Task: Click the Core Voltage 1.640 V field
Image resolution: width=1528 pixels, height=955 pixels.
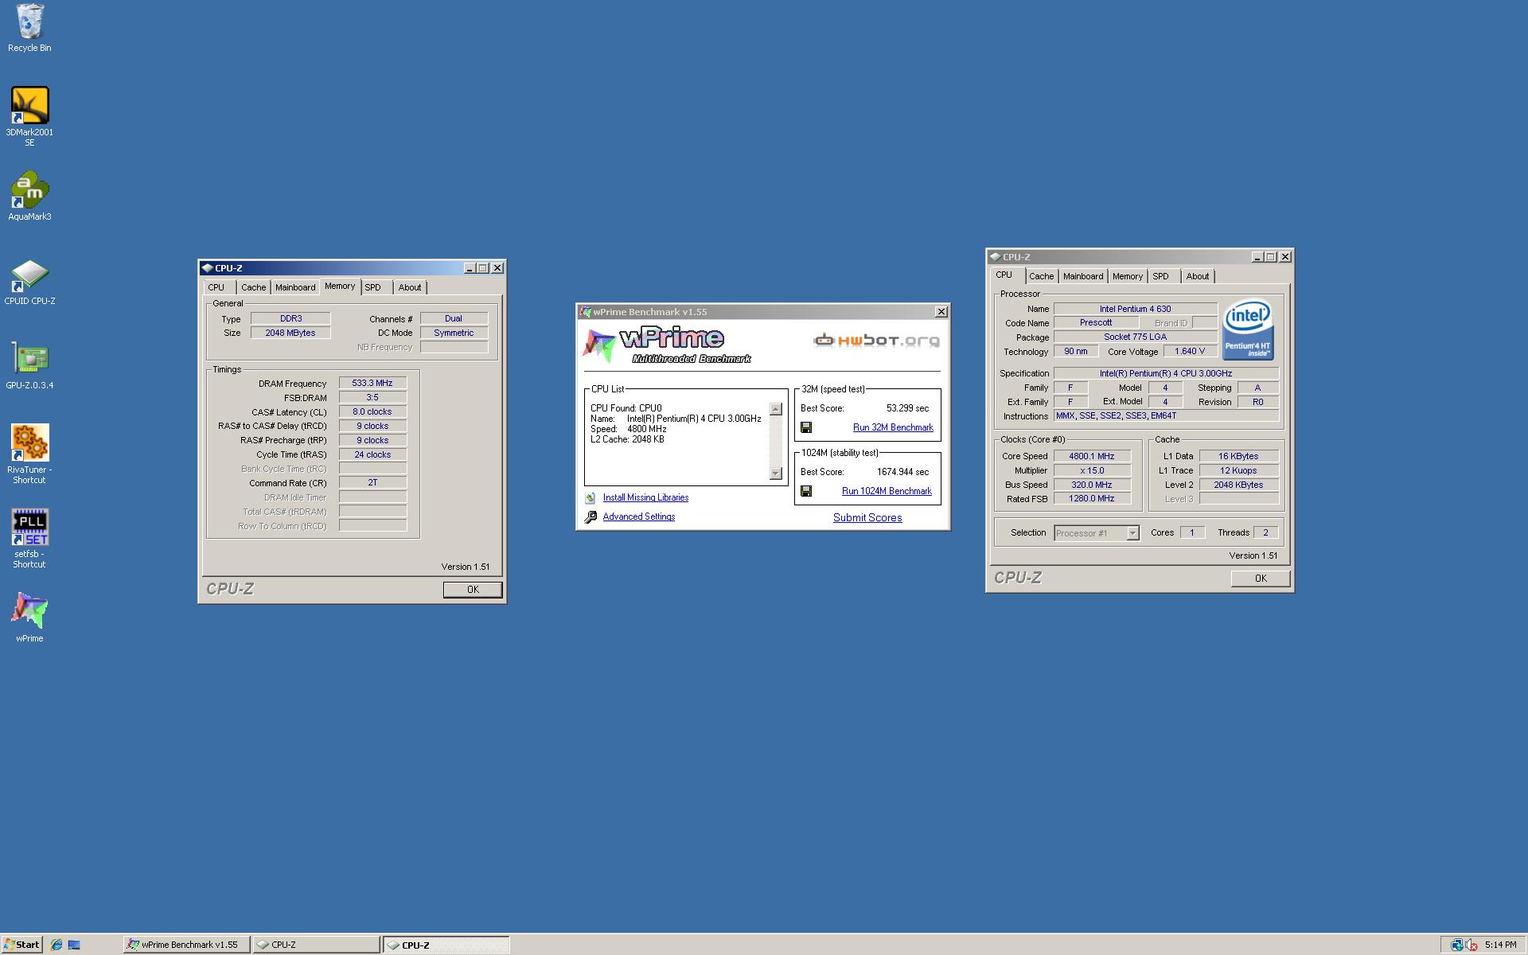Action: pos(1190,352)
